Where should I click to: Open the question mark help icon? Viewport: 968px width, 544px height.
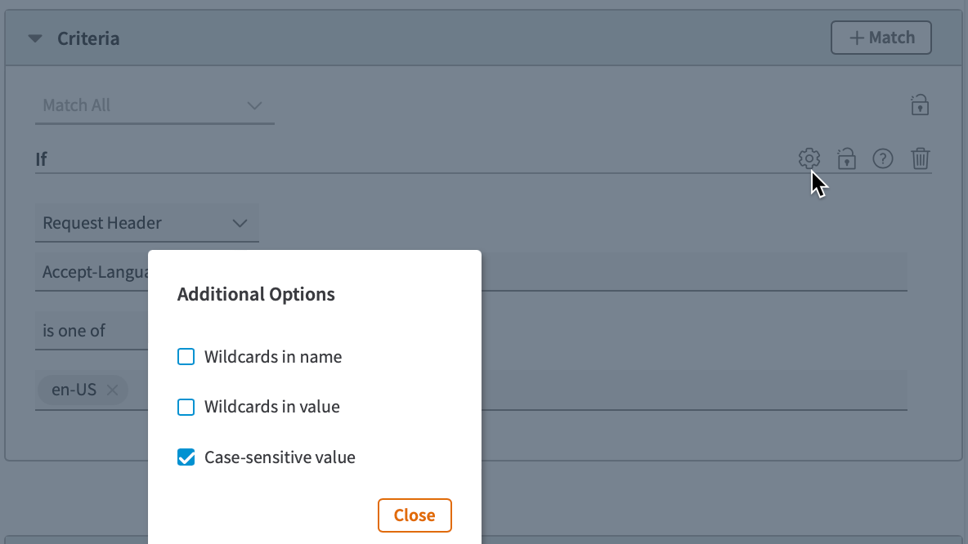(x=883, y=158)
